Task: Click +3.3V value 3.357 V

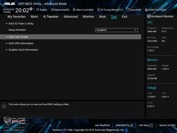Action: pyautogui.click(x=151, y=106)
